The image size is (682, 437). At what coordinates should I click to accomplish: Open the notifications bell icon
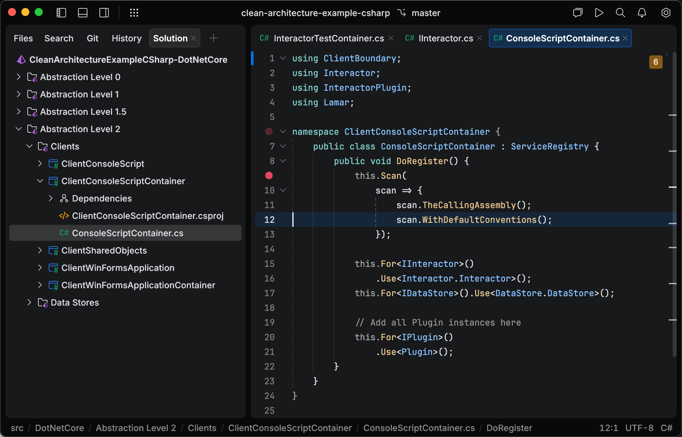(642, 13)
